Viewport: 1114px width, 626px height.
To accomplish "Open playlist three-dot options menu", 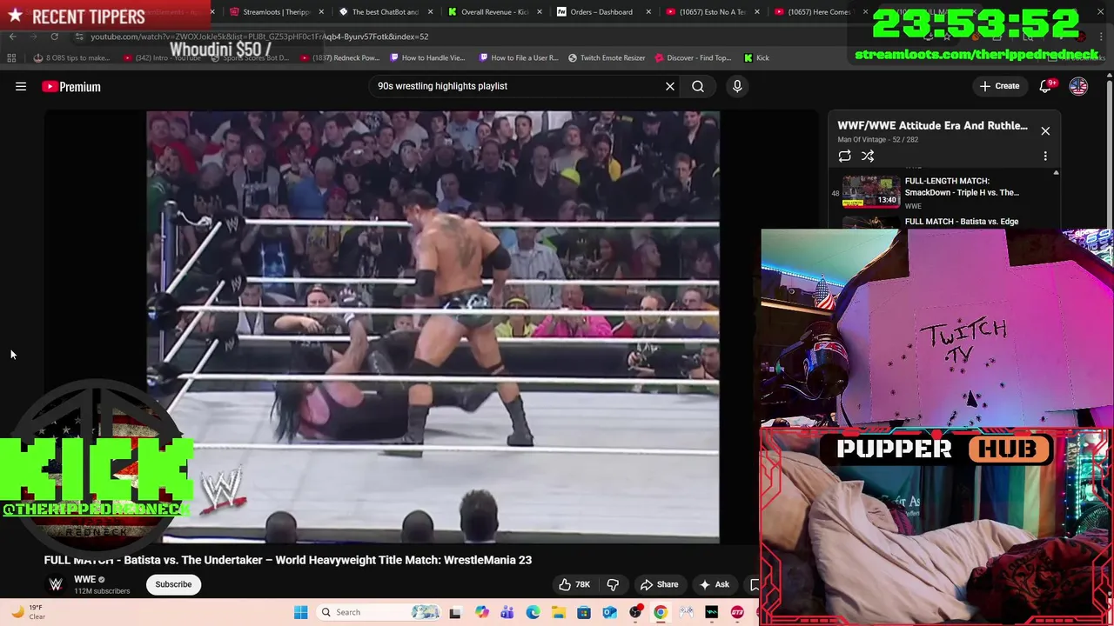I will coord(1045,156).
